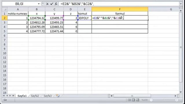Screen dimensions: 185x104
Task: Select column B header
Action: 37,9
